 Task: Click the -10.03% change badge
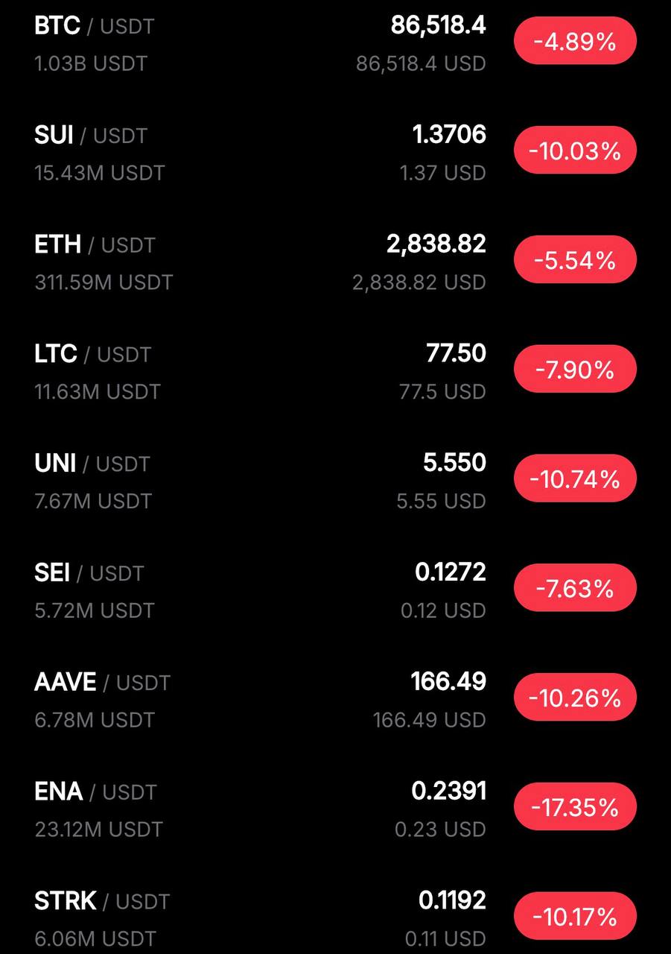tap(575, 151)
